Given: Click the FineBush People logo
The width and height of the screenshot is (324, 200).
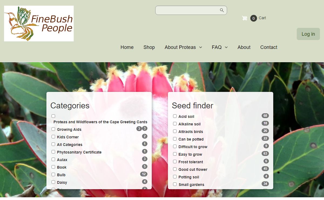Looking at the screenshot, I should point(39,24).
